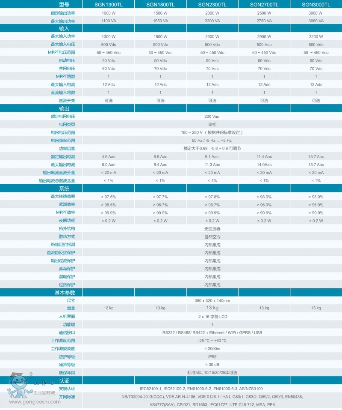This screenshot has width=342, height=410.
Task: Click the 工业品商城 watermark text
Action: click(44, 393)
